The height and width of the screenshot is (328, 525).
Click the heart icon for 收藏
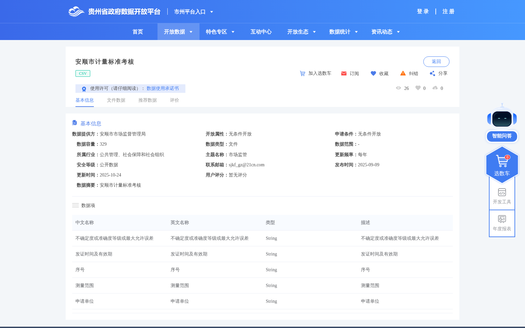pos(373,73)
